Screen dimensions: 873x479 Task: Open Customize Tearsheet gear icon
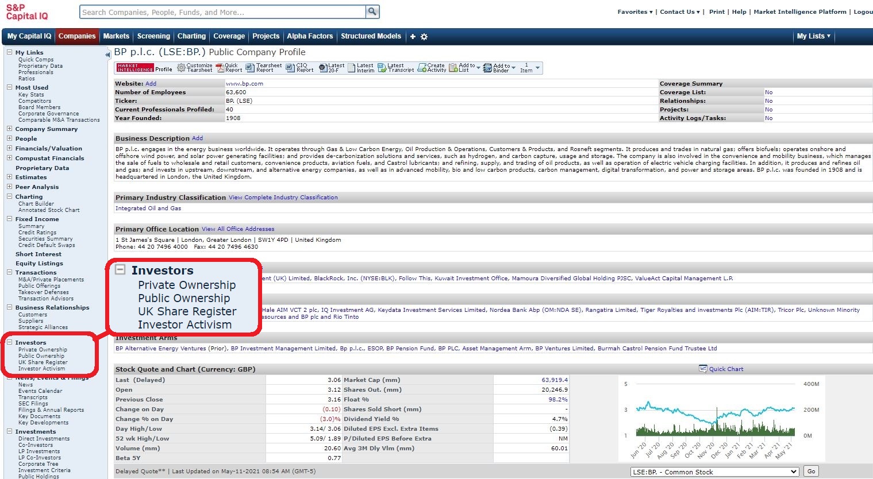(x=181, y=68)
